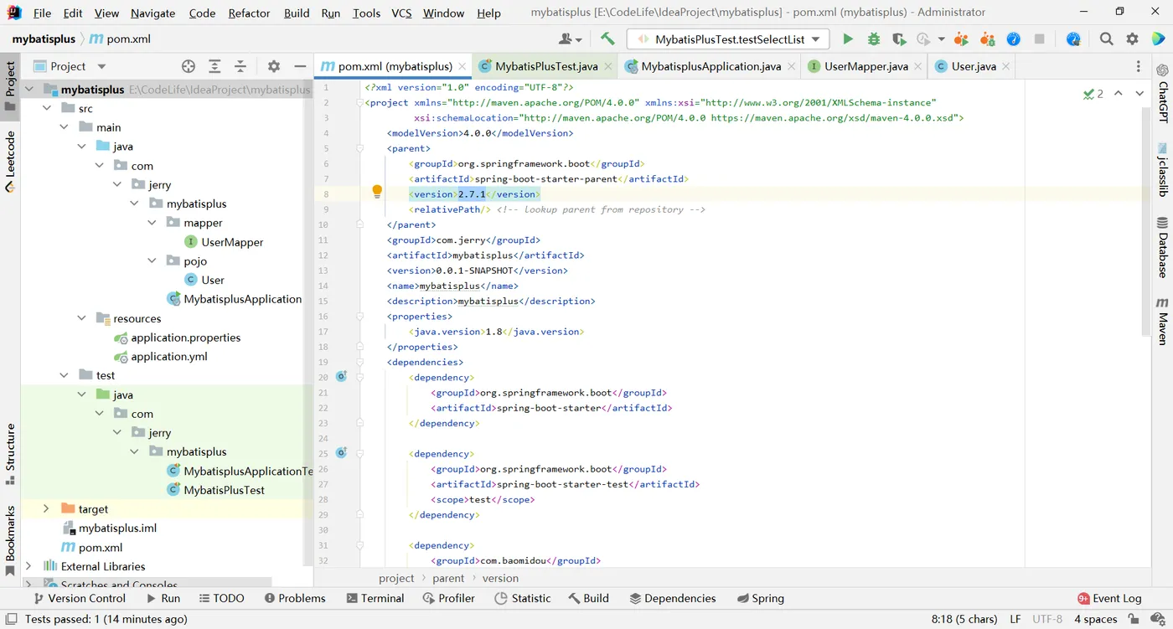Viewport: 1173px width, 629px height.
Task: Click the gutter icon on line 25
Action: point(341,453)
